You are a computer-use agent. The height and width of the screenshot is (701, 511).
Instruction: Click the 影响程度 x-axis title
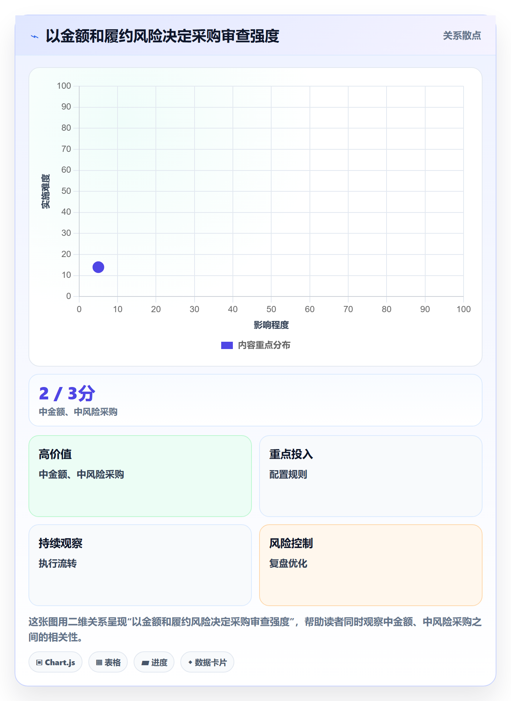coord(271,325)
